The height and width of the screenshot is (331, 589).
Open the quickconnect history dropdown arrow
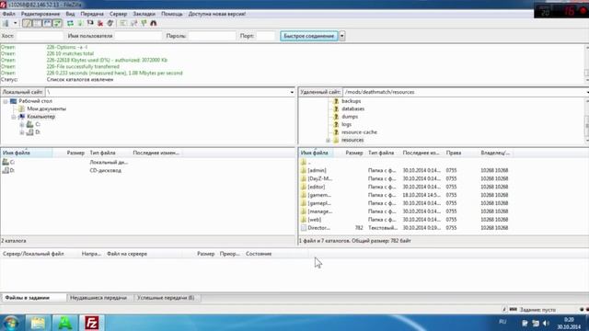342,36
